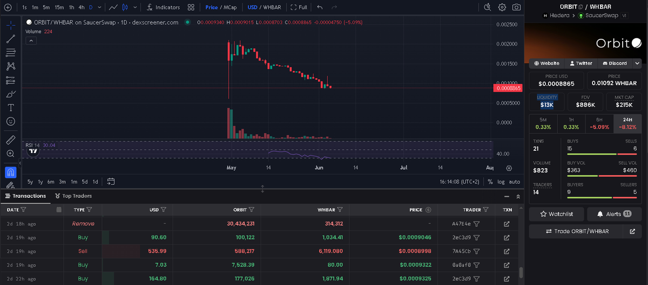Select the ruler measure tool
The height and width of the screenshot is (285, 648).
click(10, 140)
